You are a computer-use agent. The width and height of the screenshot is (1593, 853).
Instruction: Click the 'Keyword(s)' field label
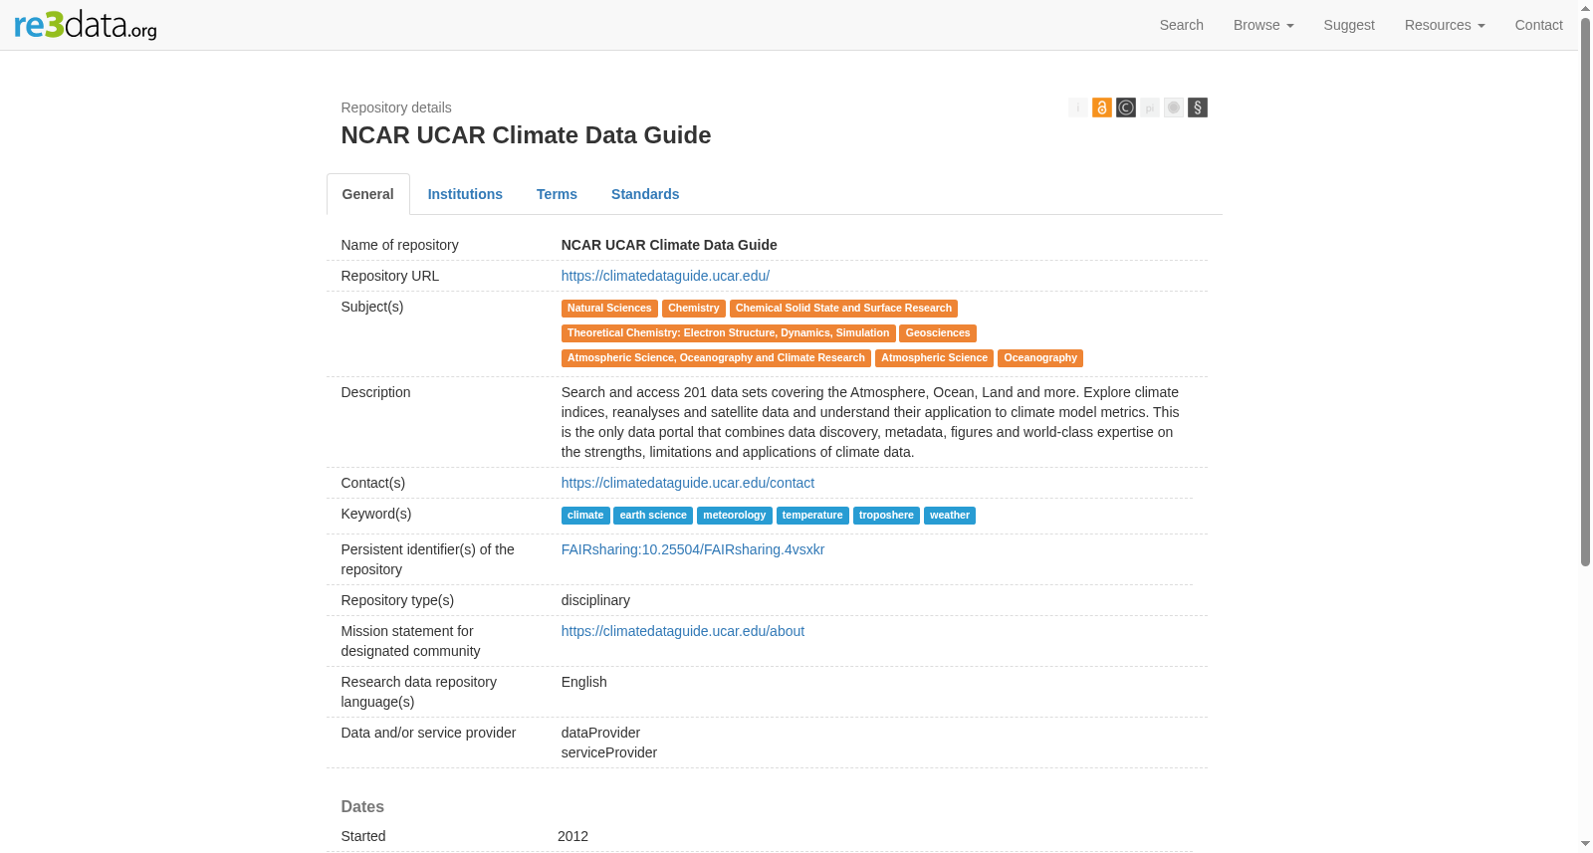pos(376,514)
